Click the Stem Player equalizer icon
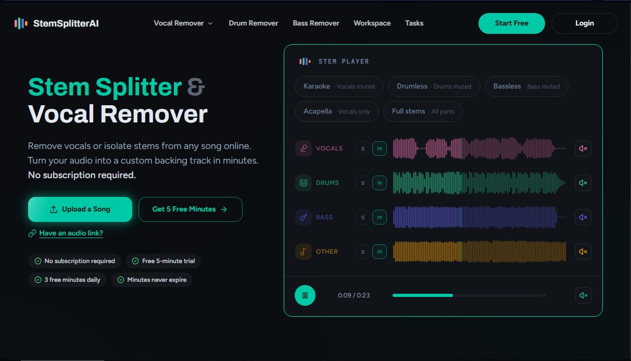This screenshot has height=361, width=631. coord(305,61)
